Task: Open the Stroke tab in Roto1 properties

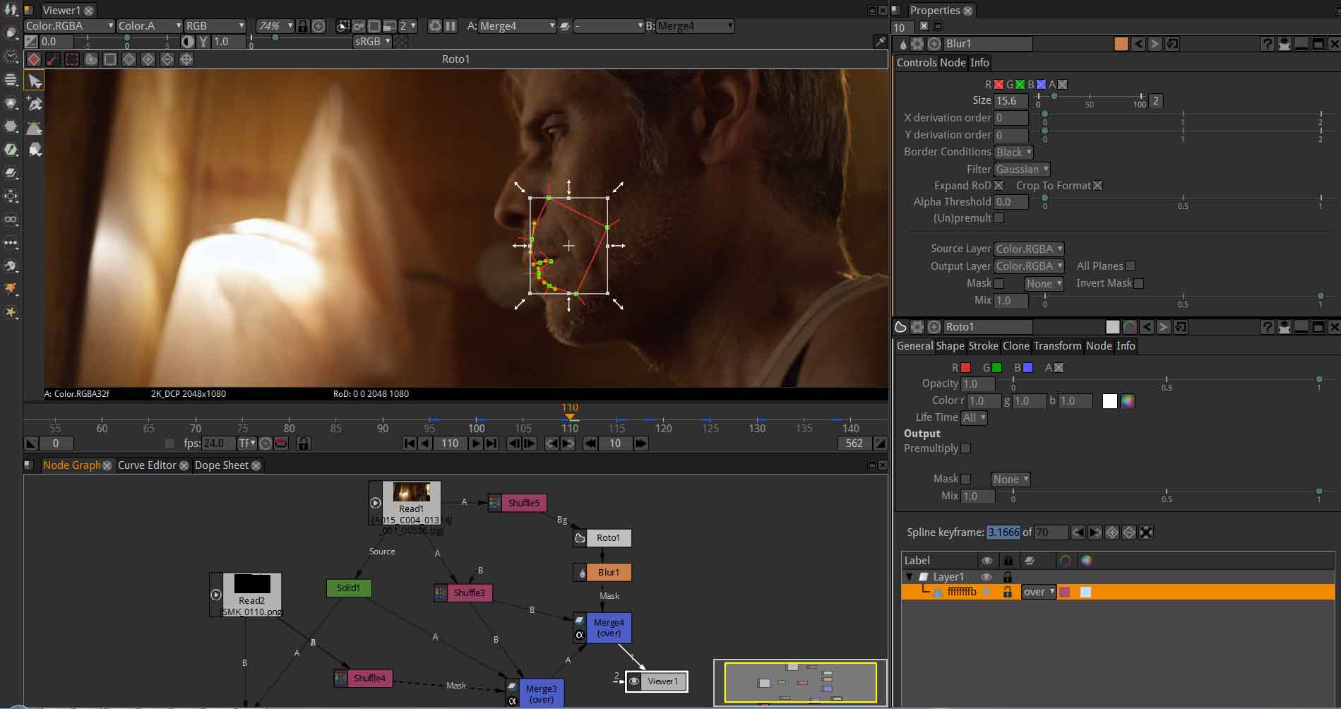Action: pos(983,346)
